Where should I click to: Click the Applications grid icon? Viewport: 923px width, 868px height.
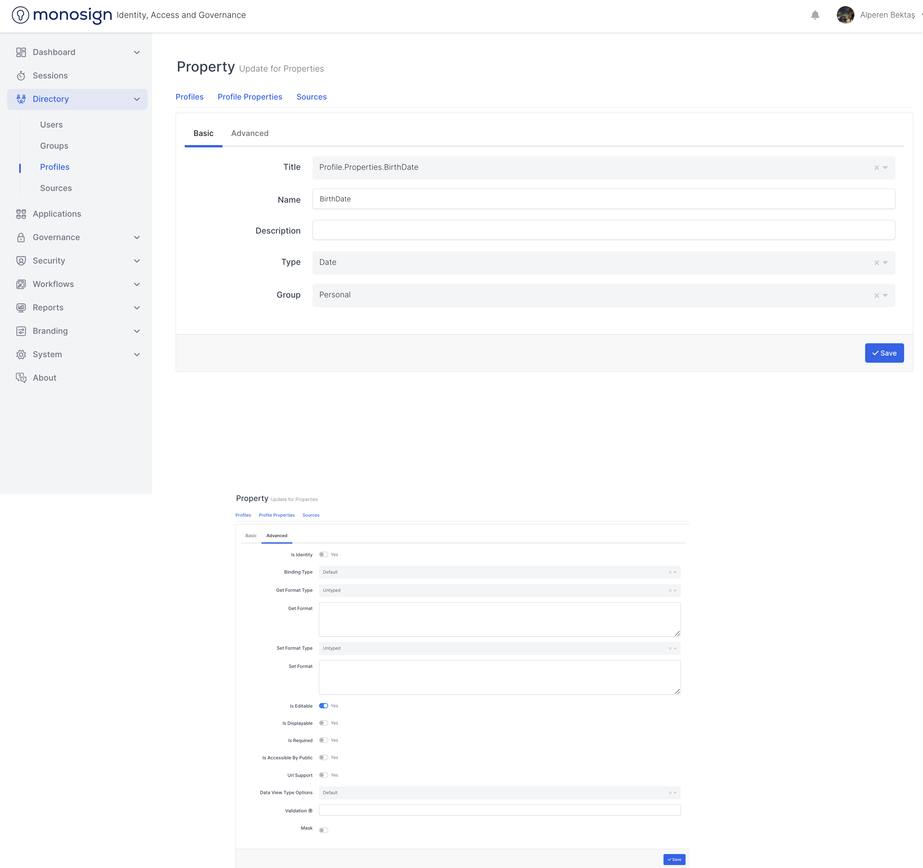click(x=21, y=214)
